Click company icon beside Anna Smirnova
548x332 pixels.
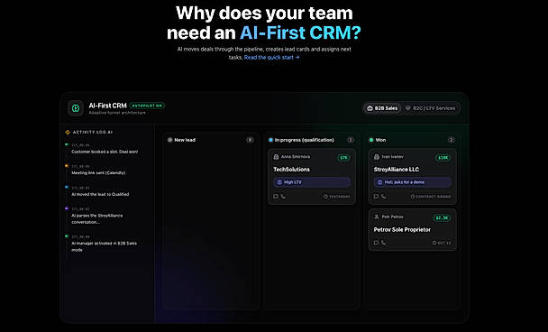click(276, 157)
